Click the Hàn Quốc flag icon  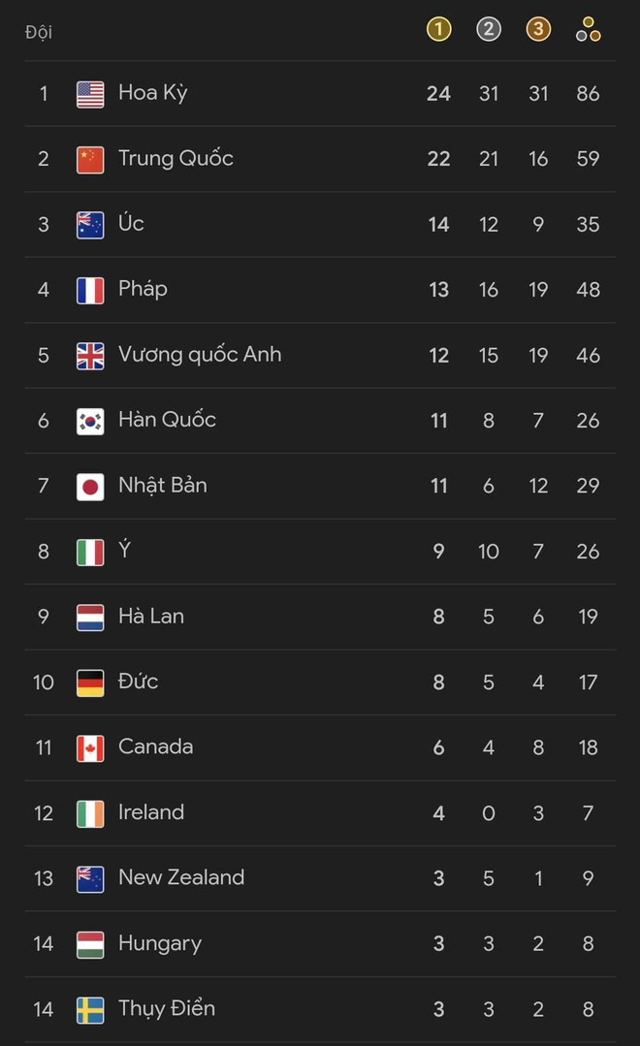(x=89, y=420)
